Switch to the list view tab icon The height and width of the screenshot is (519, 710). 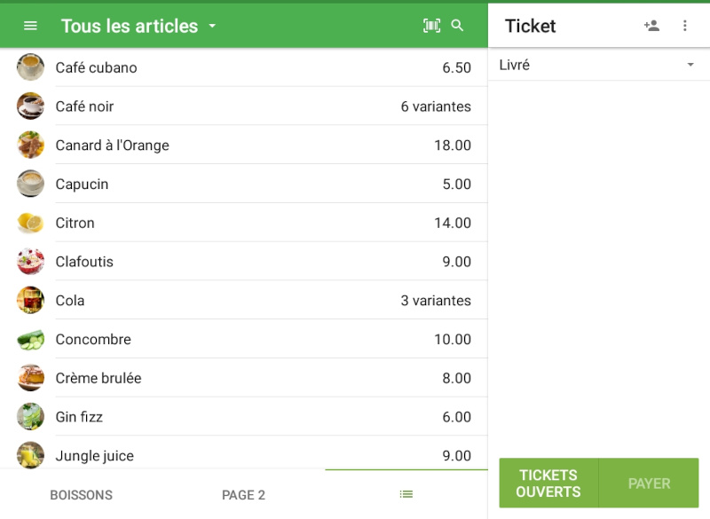click(x=406, y=494)
